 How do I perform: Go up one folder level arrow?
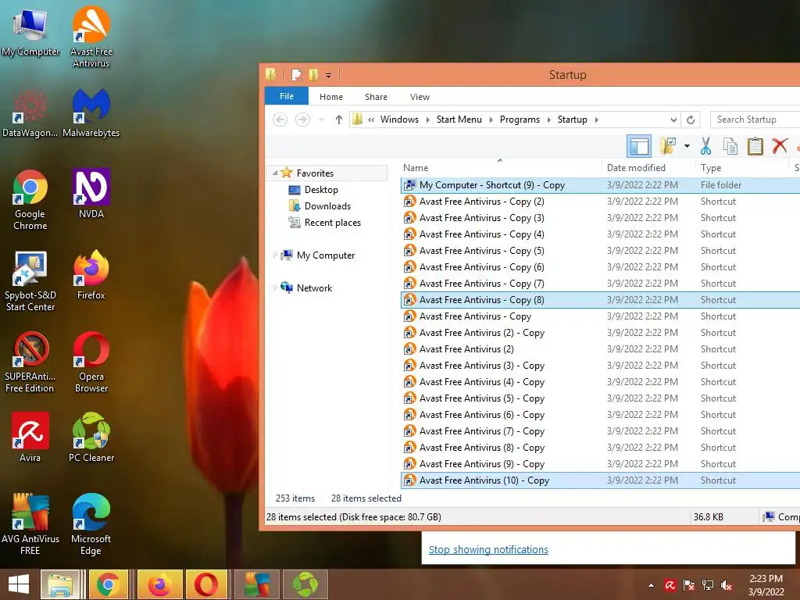tap(339, 120)
